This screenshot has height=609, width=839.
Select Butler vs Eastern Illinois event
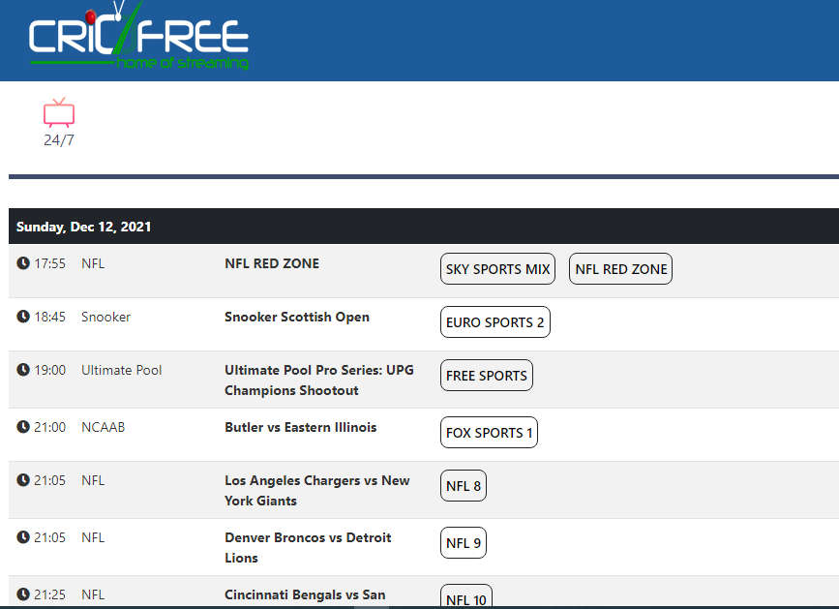click(x=301, y=427)
